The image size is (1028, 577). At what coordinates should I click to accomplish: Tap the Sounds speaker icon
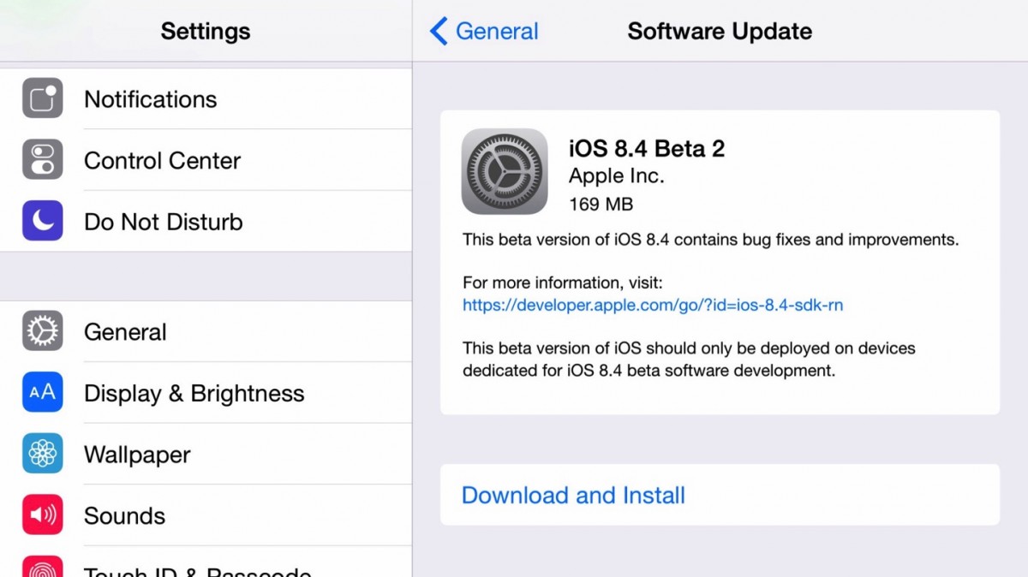coord(42,515)
